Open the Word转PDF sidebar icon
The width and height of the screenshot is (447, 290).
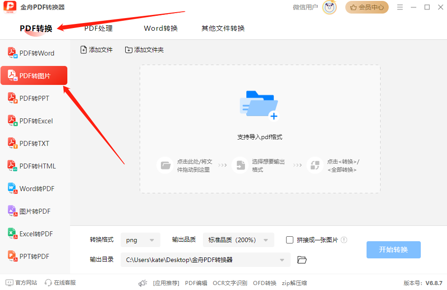click(12, 188)
